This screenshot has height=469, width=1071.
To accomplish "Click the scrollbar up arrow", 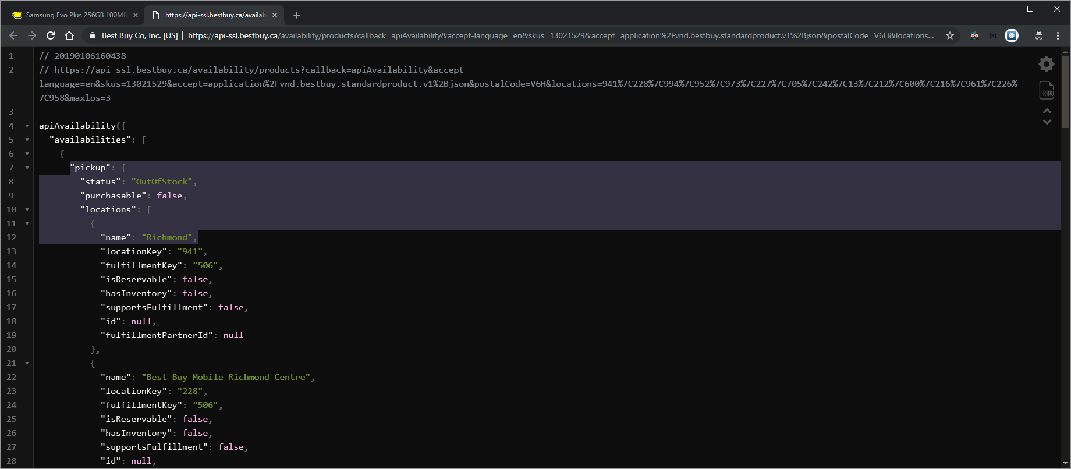I will [1065, 52].
